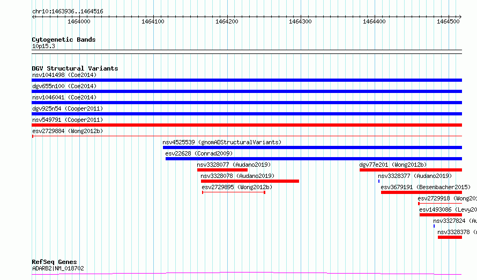Click the DGV Structural Variants track title
477x280 pixels.
75,68
